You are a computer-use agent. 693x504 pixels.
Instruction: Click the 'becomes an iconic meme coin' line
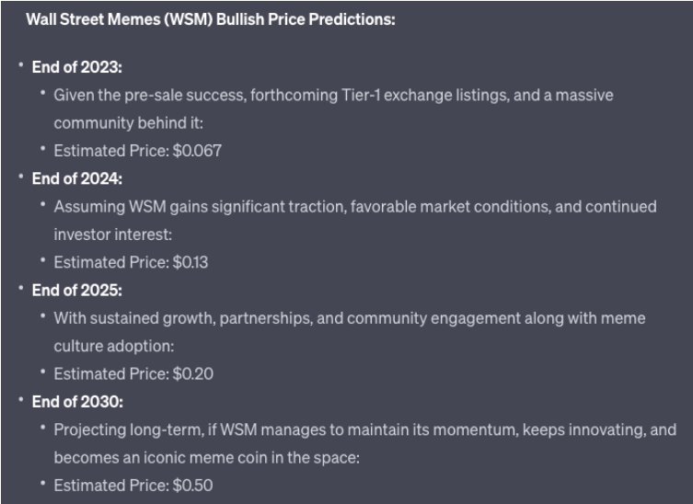[207, 458]
